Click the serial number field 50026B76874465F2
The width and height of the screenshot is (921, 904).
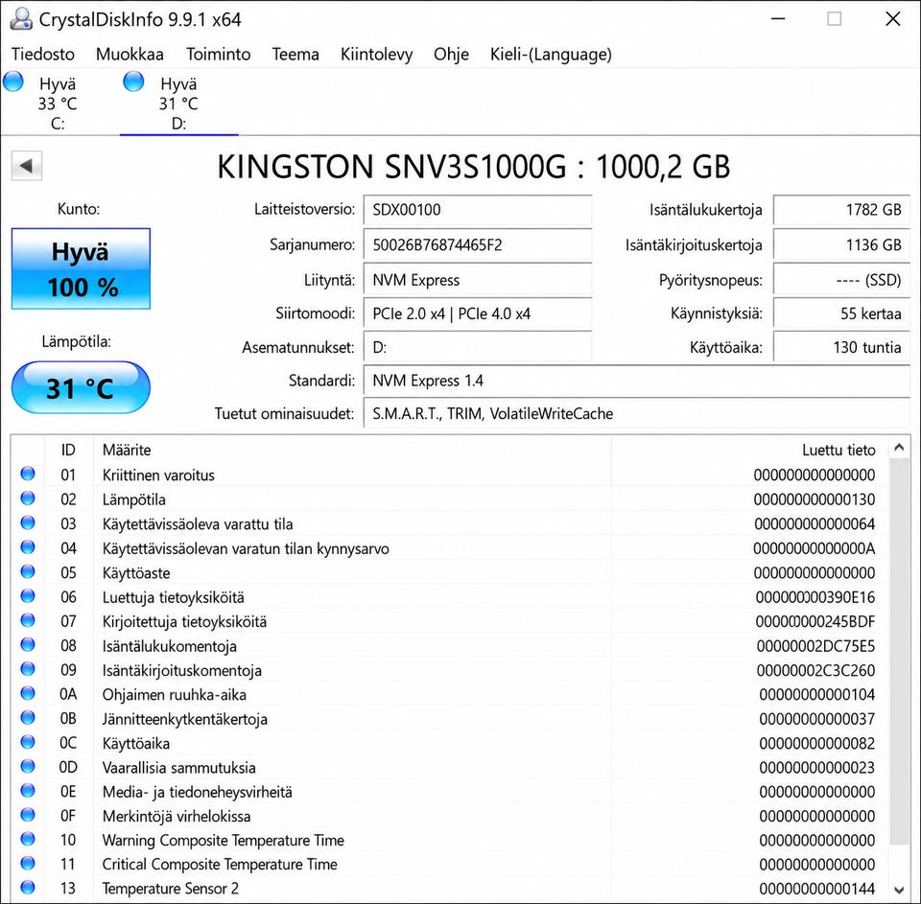click(x=478, y=244)
